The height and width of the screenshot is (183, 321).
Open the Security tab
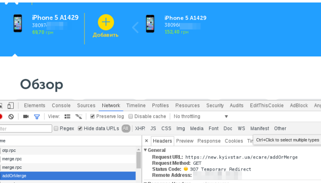[x=215, y=105]
